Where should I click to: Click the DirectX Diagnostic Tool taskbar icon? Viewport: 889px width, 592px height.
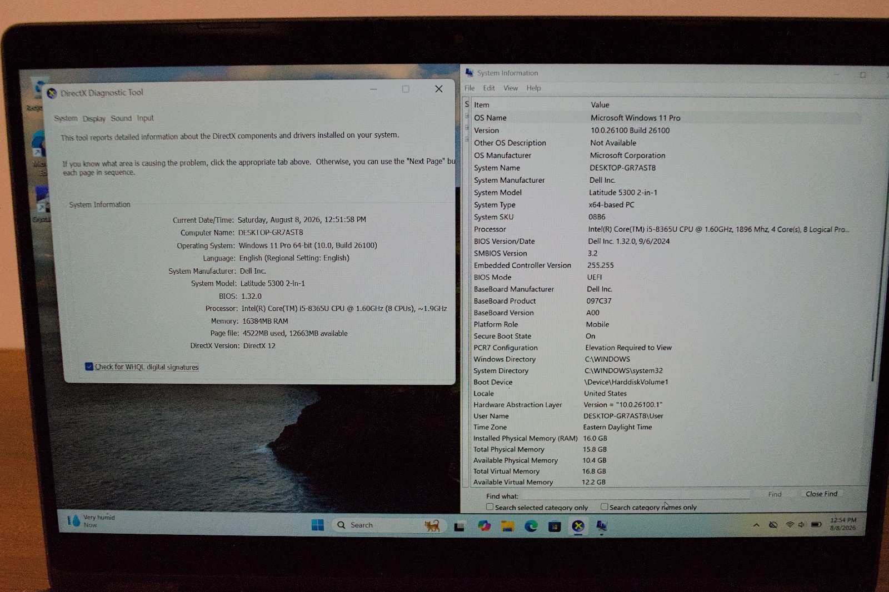[578, 526]
